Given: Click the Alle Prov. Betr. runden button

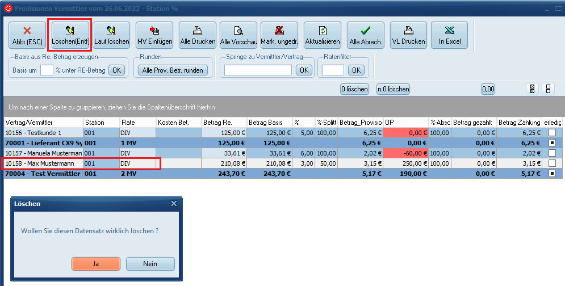Looking at the screenshot, I should [173, 70].
